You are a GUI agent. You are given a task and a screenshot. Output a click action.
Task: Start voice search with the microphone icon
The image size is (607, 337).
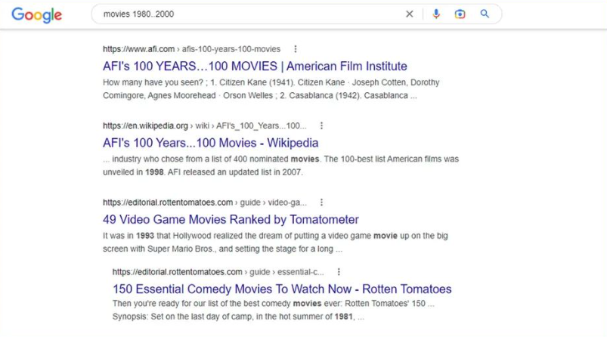click(436, 14)
